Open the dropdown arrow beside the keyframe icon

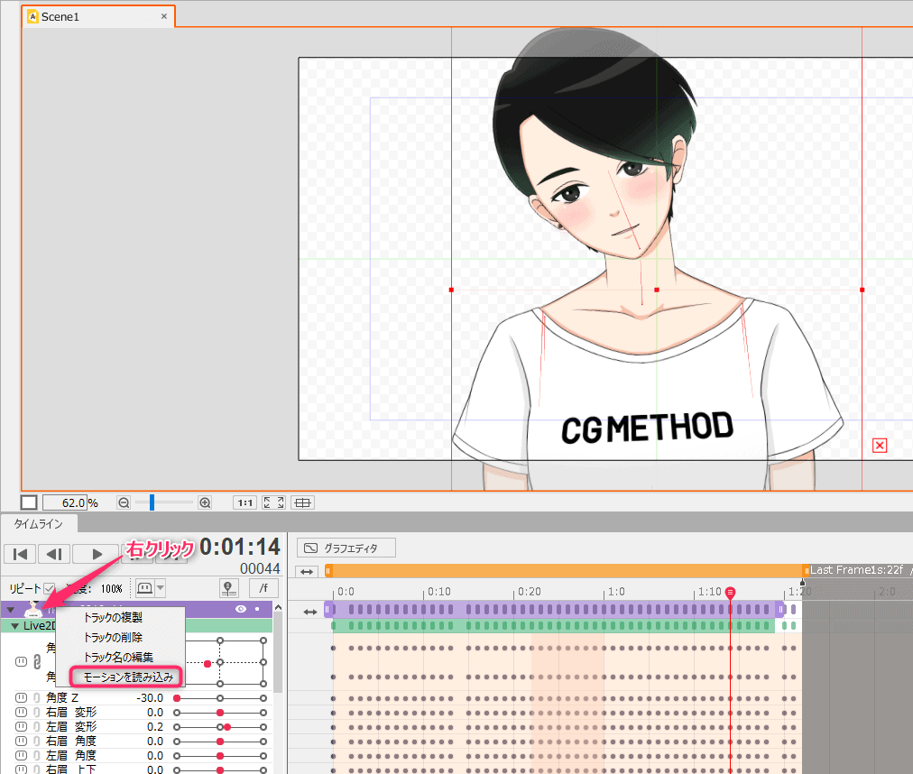(161, 588)
